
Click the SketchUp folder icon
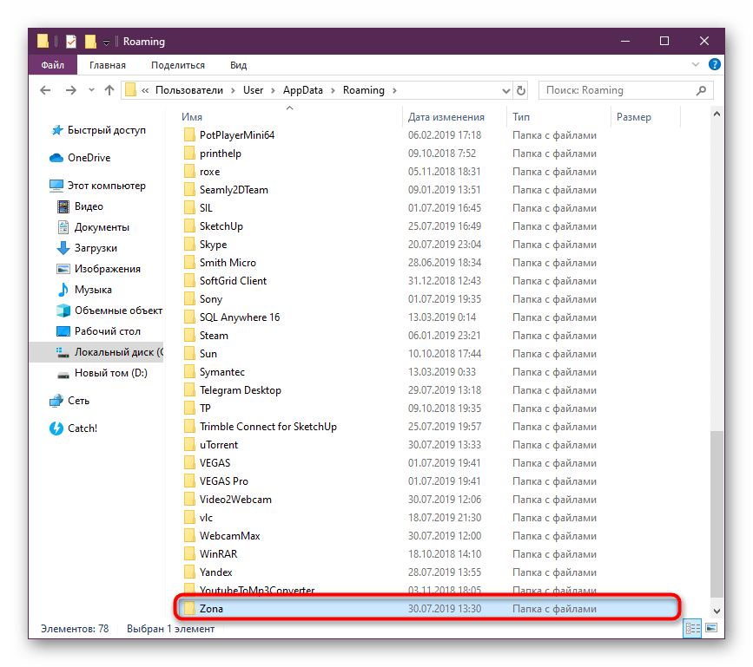click(189, 226)
